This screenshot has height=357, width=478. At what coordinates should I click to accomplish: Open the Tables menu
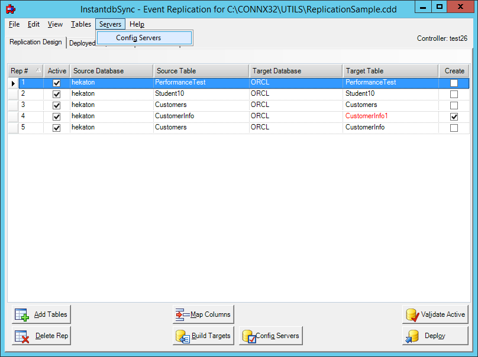click(x=81, y=24)
